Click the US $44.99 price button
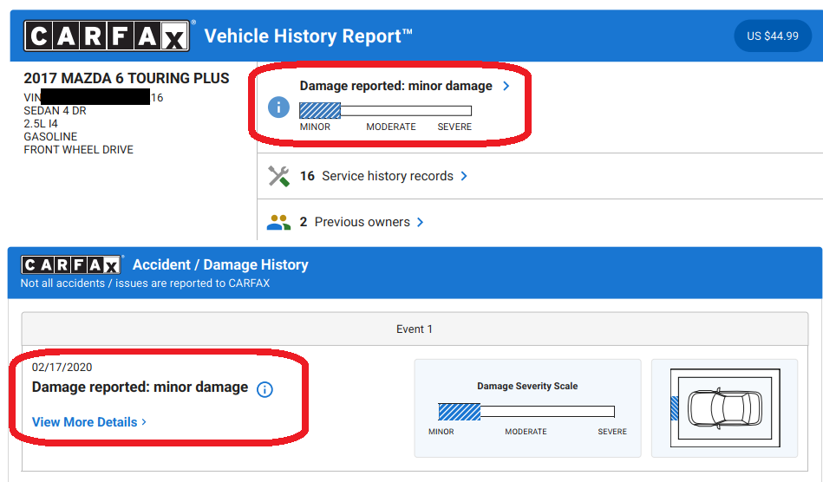Screen dimensions: 823x482 (773, 36)
